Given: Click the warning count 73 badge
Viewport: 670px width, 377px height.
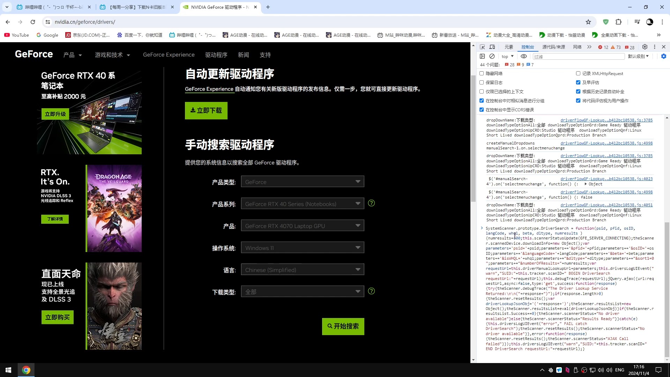Looking at the screenshot, I should click(616, 47).
